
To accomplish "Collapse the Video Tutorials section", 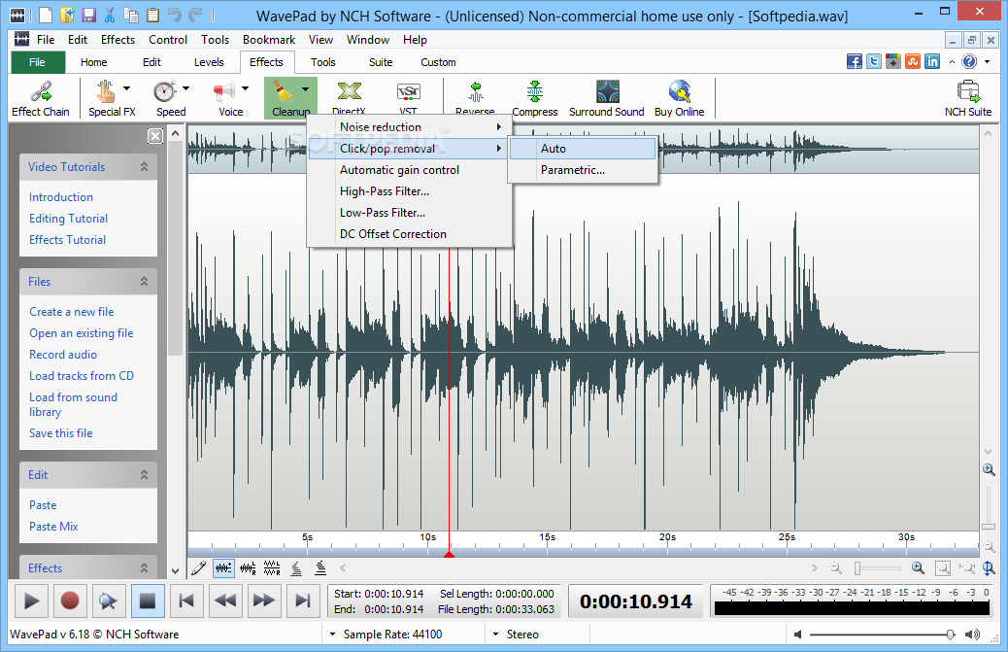I will click(144, 166).
